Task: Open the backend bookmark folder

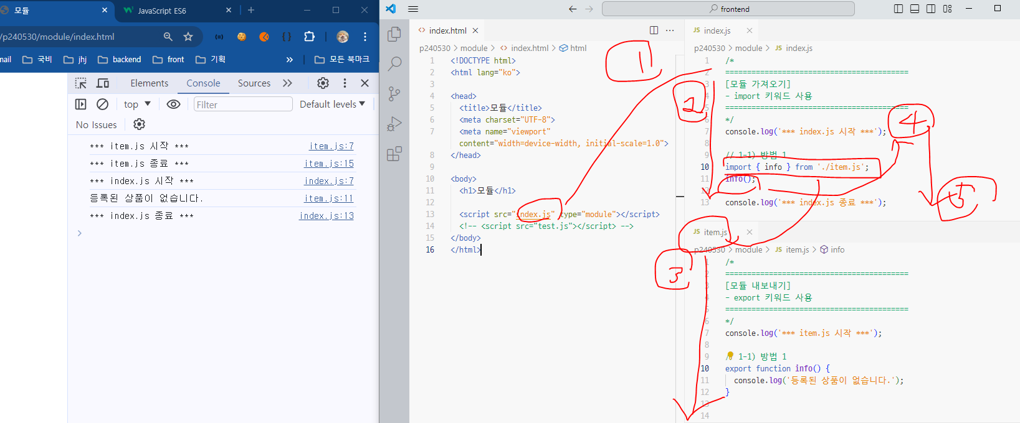Action: point(120,60)
